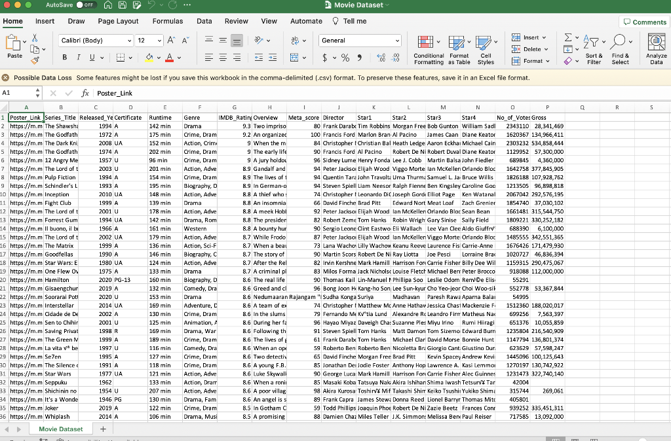671x441 pixels.
Task: Click the Comments button
Action: point(644,22)
